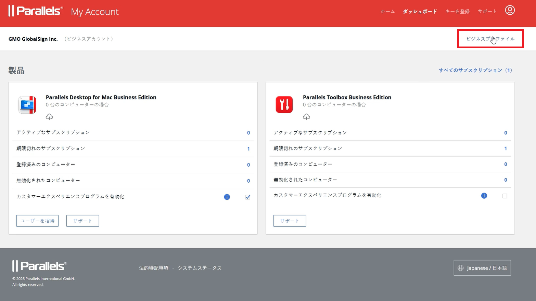Image resolution: width=536 pixels, height=301 pixels.
Task: Open the 法的特記事項 footer link
Action: tap(154, 268)
